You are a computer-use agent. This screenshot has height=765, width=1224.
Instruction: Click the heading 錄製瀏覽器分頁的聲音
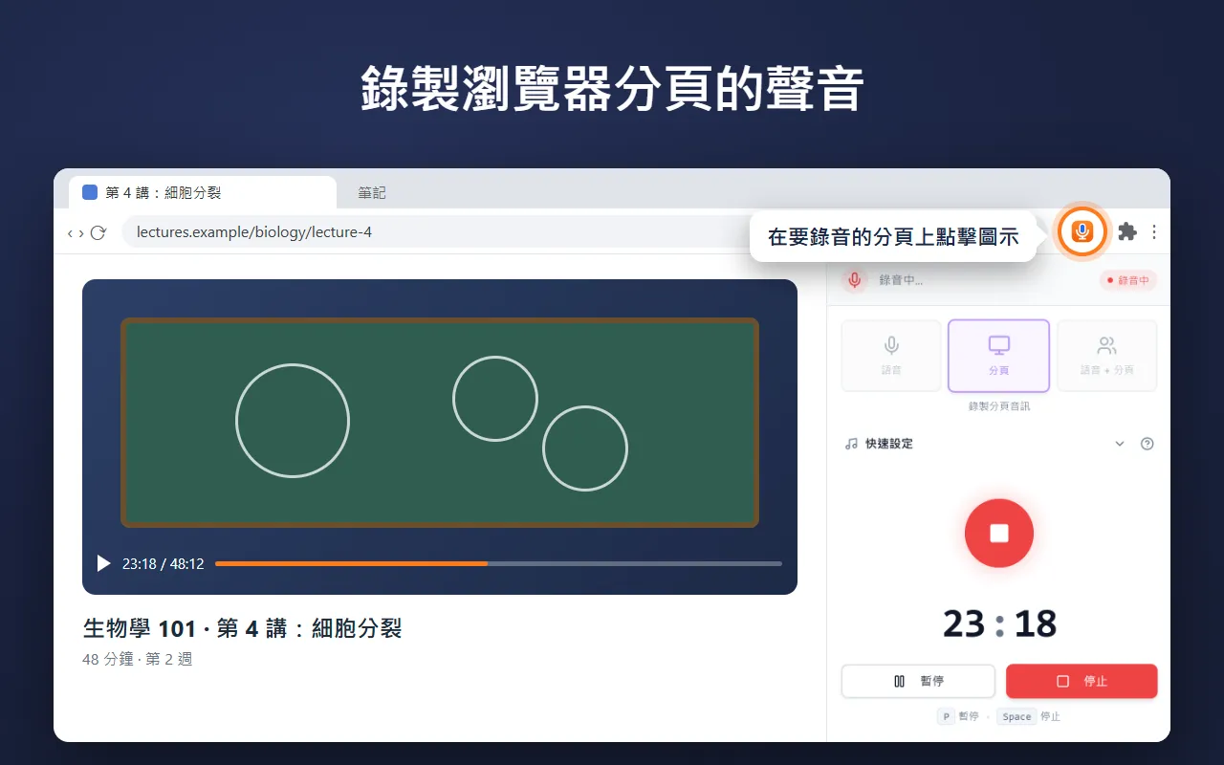click(x=612, y=90)
